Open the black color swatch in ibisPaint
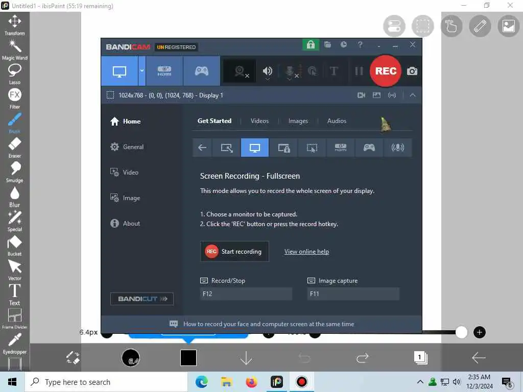 click(x=188, y=358)
